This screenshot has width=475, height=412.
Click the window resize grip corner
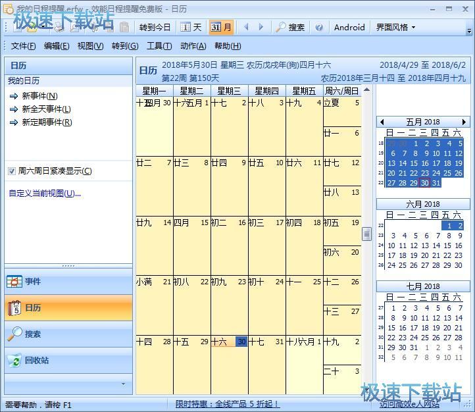point(468,405)
